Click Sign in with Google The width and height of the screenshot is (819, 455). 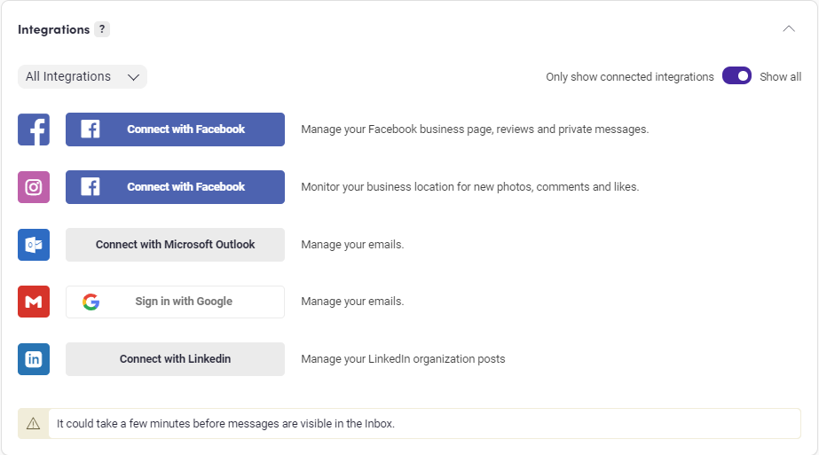(175, 302)
